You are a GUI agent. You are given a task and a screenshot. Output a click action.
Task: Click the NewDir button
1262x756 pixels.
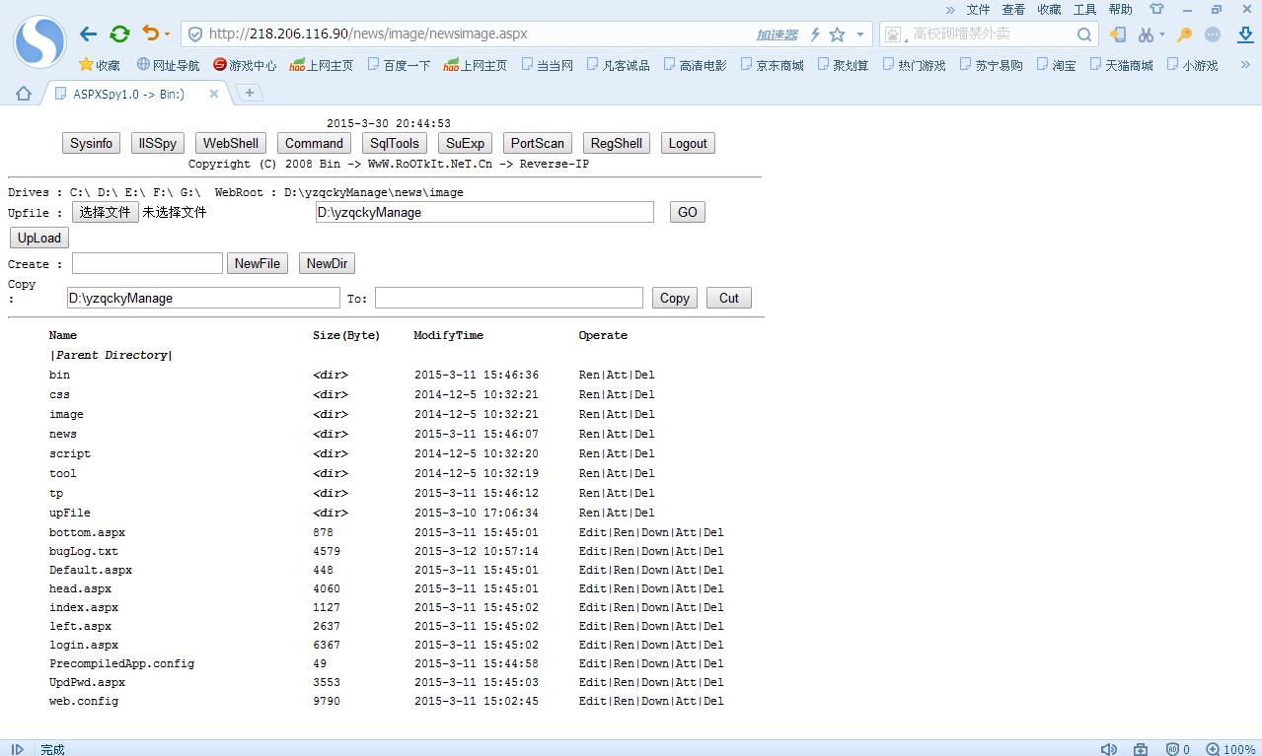point(327,263)
